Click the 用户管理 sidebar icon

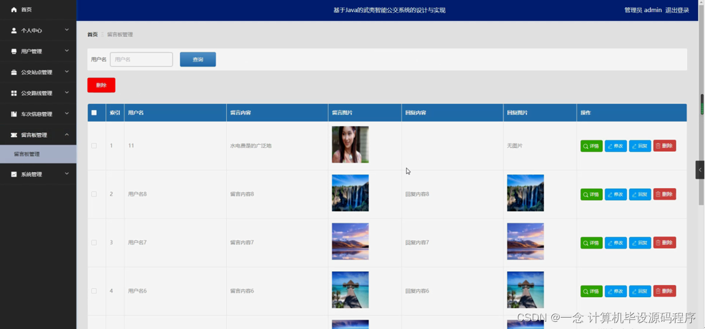tap(13, 51)
